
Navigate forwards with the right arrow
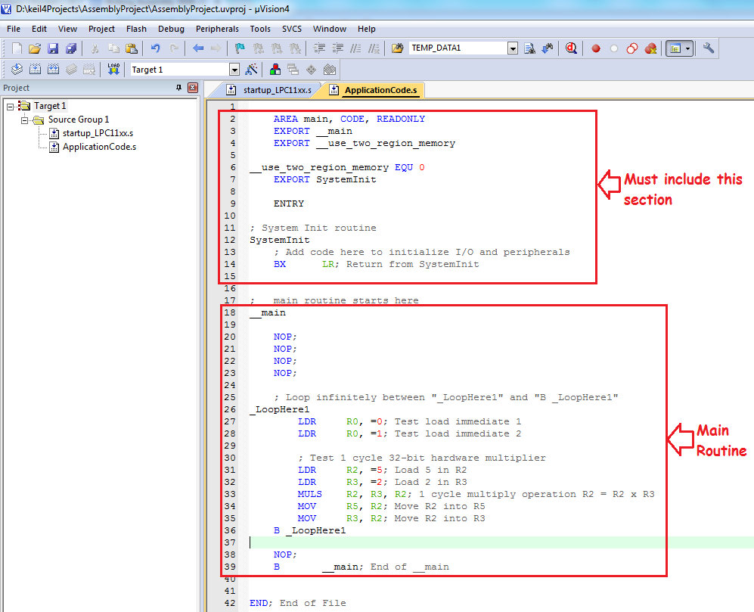click(216, 48)
